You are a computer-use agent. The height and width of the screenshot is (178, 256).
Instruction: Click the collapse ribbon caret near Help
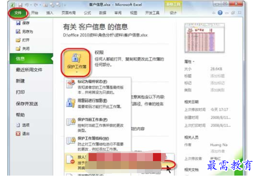click(x=214, y=13)
